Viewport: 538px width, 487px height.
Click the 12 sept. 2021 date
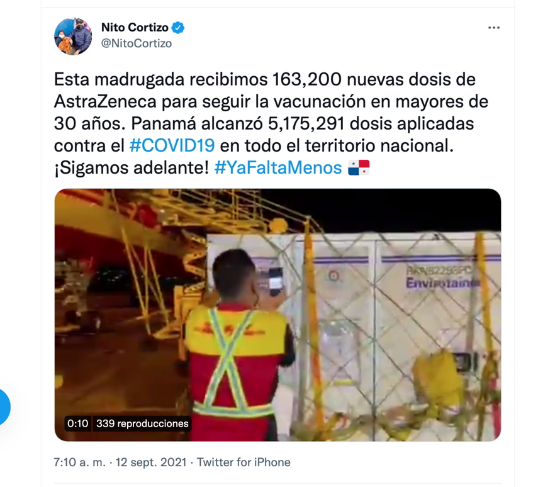pos(151,462)
